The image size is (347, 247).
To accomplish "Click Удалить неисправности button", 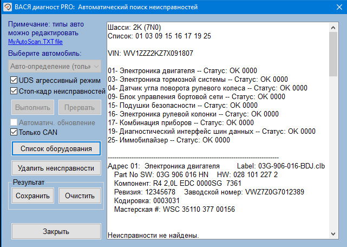I will 56,168.
